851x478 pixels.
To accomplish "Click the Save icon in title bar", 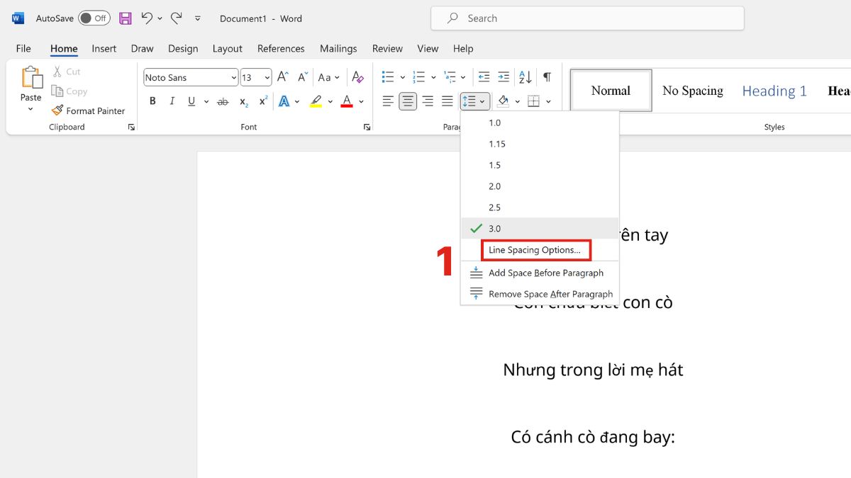I will (x=125, y=18).
